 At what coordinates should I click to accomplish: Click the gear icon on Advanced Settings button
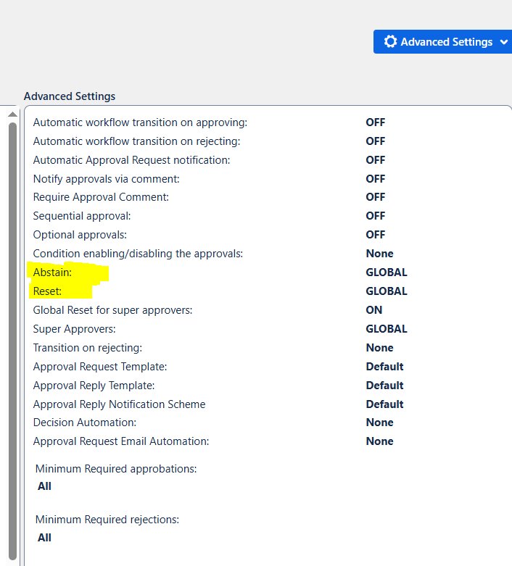(390, 42)
